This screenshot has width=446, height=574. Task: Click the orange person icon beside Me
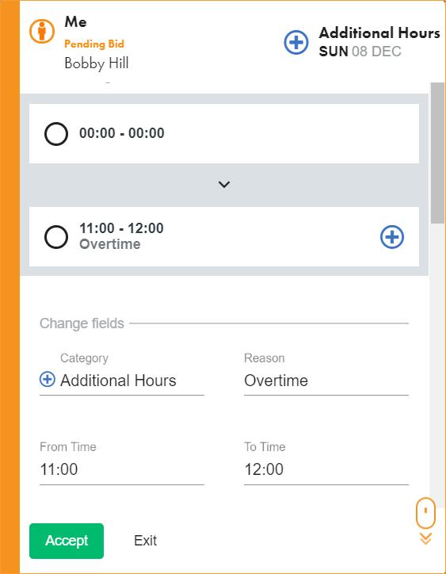[42, 31]
